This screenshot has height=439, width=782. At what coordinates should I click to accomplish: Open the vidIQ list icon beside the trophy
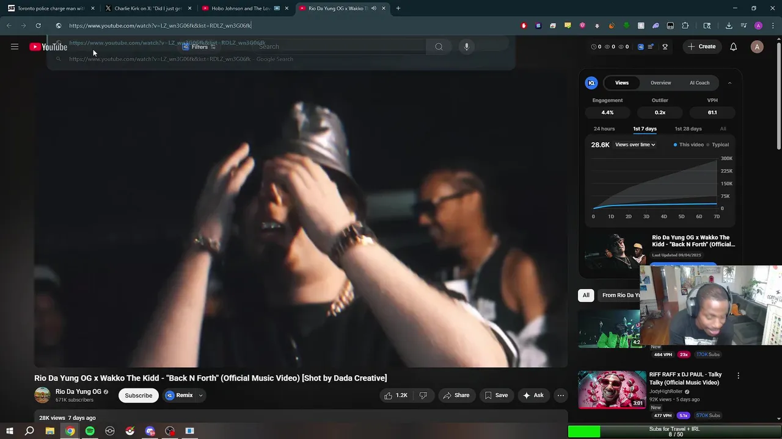pyautogui.click(x=651, y=46)
